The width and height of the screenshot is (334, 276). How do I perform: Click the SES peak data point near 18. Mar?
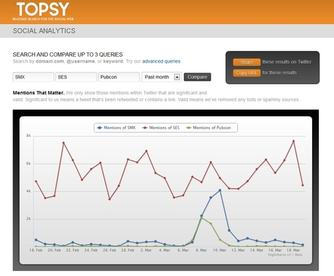(293, 141)
